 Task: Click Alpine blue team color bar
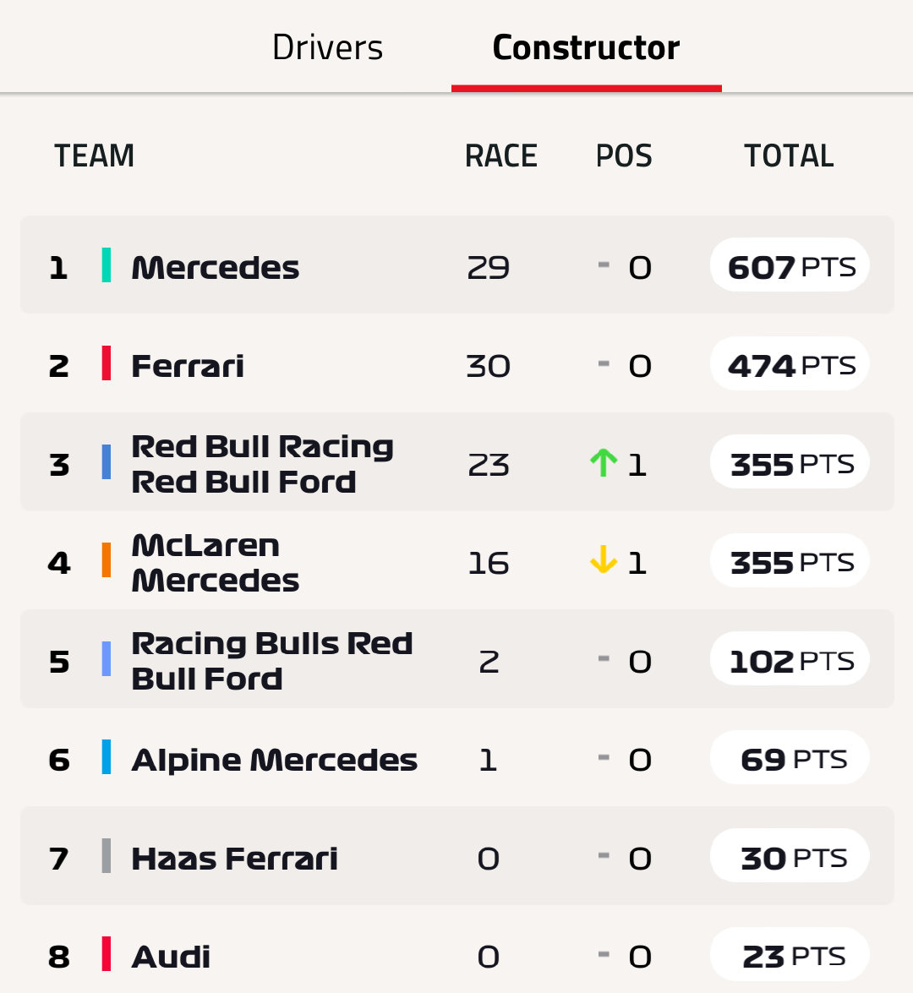point(107,756)
